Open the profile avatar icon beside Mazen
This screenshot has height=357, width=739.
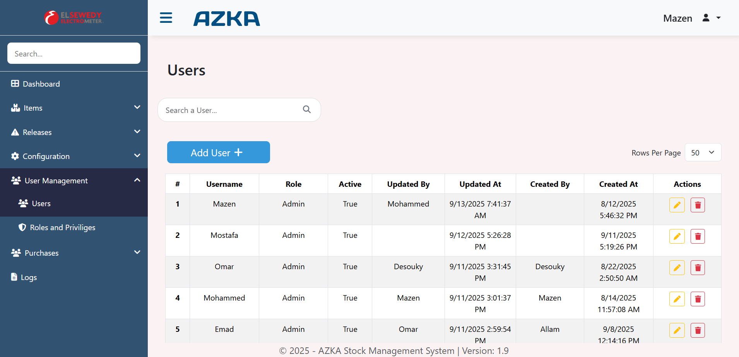(706, 18)
